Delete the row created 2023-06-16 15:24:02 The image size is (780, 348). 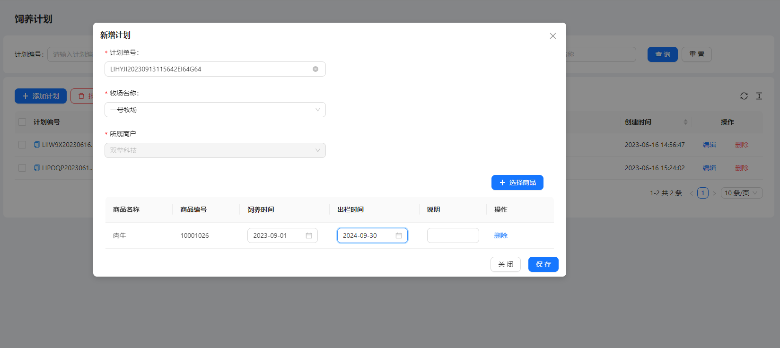pos(742,168)
